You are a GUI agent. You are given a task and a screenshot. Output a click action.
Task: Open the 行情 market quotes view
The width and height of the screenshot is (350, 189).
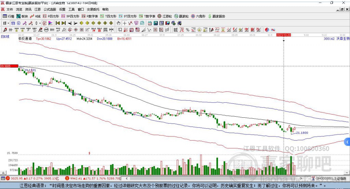pos(9,16)
